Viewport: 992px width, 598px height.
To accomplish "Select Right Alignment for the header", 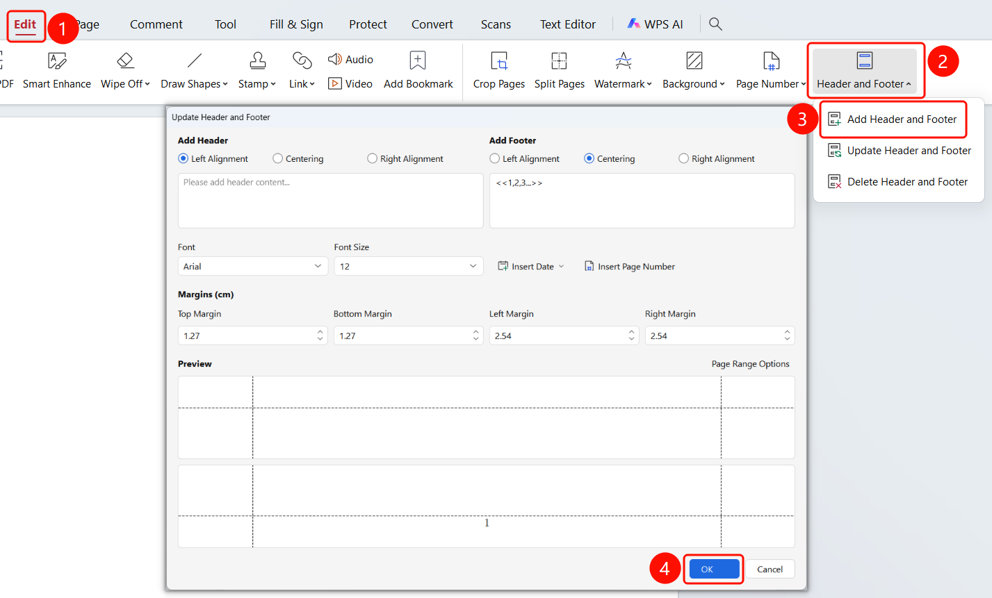I will click(x=405, y=159).
